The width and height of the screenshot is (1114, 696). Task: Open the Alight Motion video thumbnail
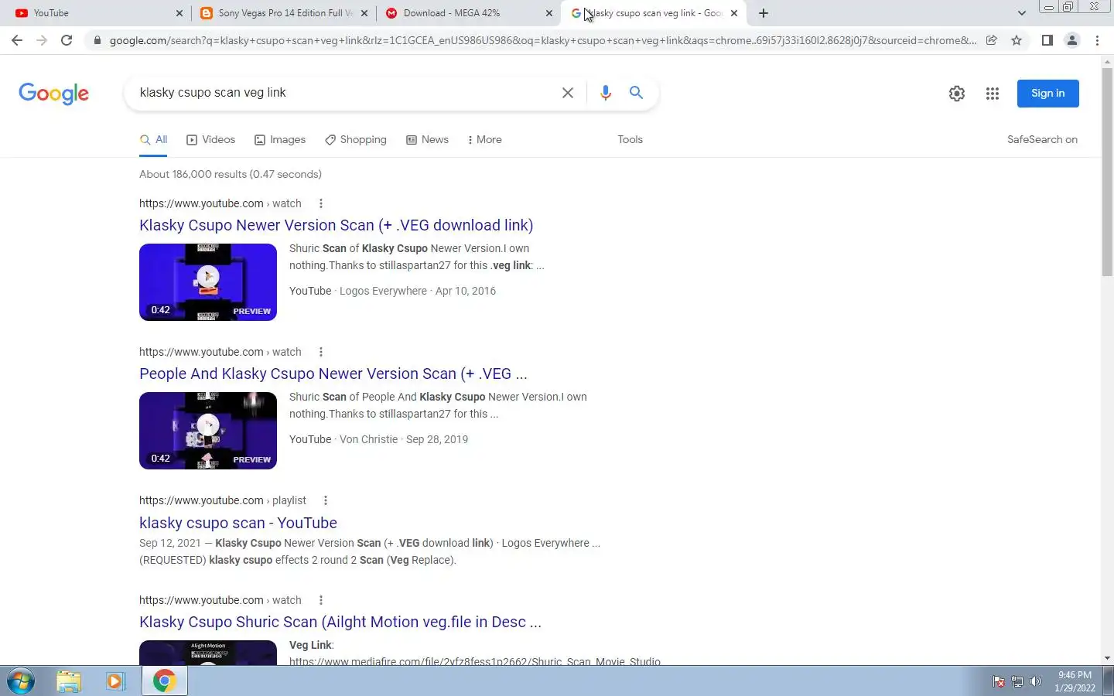pyautogui.click(x=208, y=652)
